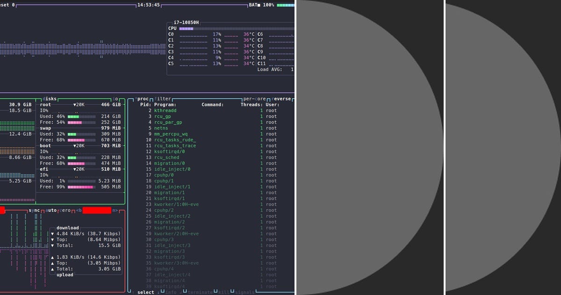This screenshot has width=561, height=295.
Task: Click the info action in the footer
Action: pos(172,292)
